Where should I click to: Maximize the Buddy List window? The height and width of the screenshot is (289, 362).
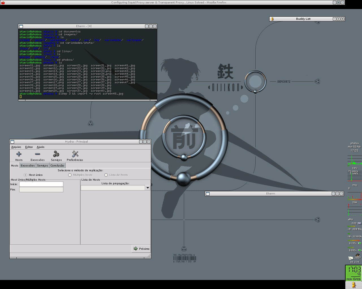tap(339, 19)
